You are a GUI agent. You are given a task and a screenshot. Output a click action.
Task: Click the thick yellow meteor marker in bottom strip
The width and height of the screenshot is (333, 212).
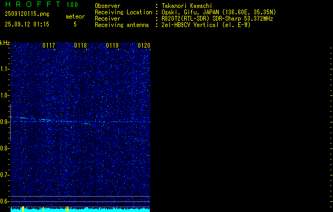point(23,209)
